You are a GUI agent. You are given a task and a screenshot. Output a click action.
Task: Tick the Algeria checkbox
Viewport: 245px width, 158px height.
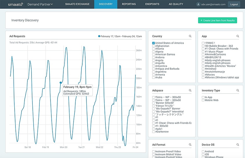[x=153, y=52]
